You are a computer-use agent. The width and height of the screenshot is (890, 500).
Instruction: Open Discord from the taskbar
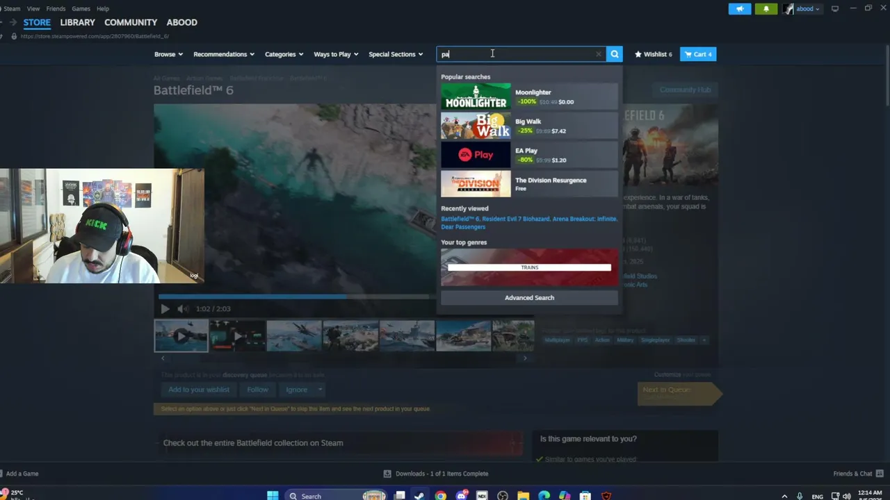pos(461,496)
